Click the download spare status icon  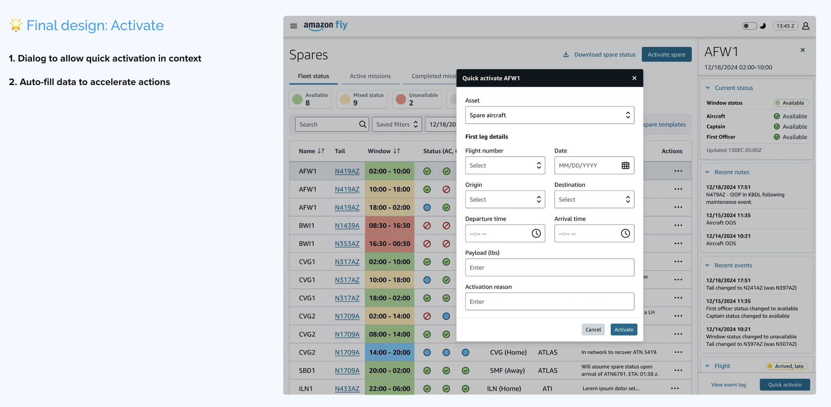tap(566, 54)
